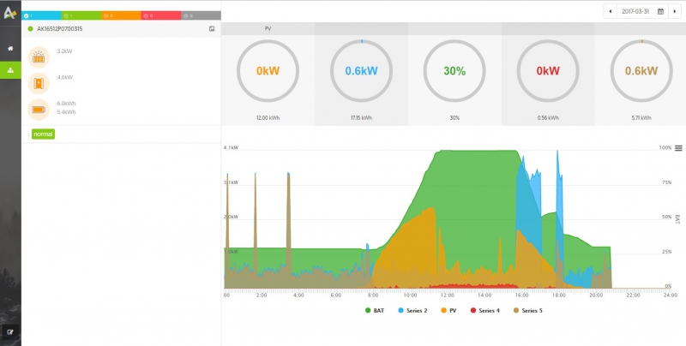Click the 17.15 kWh total
686x346 pixels.
(x=361, y=118)
